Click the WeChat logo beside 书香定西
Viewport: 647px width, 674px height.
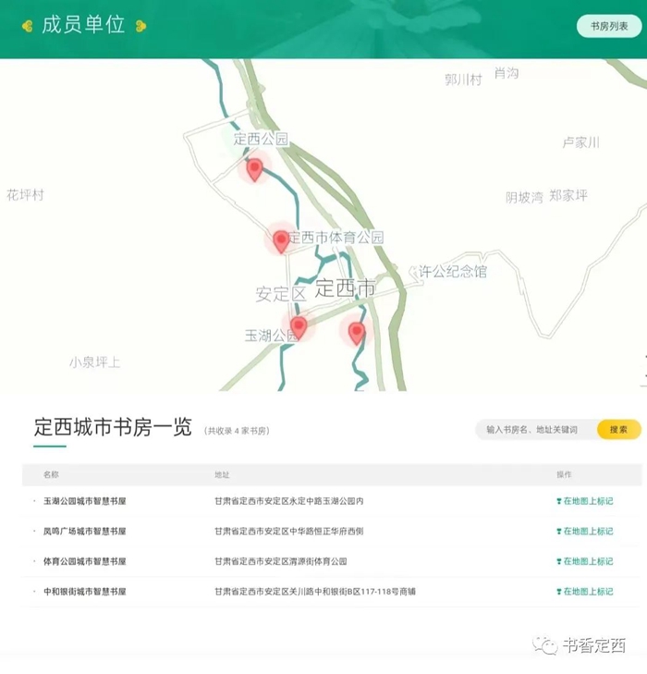pyautogui.click(x=549, y=645)
